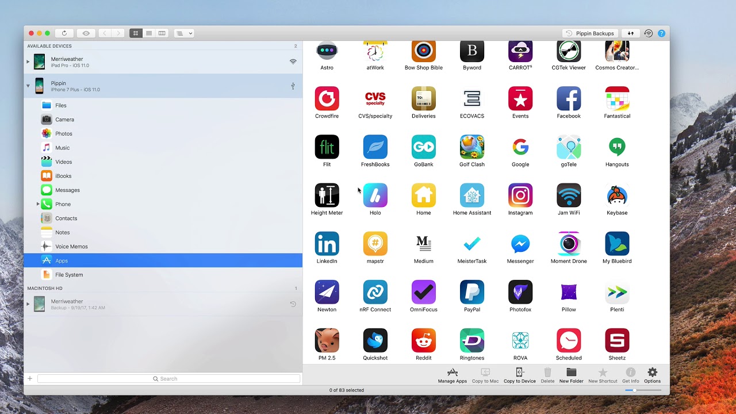Expand the Merriweather iPad Pro device

(x=28, y=62)
